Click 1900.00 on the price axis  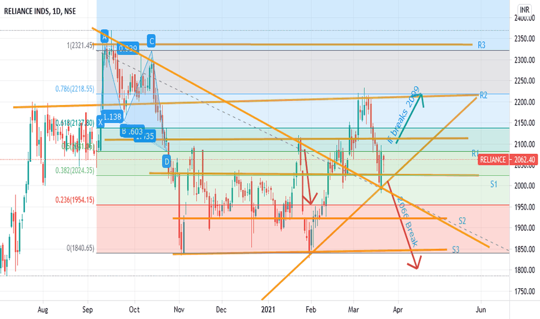point(524,228)
